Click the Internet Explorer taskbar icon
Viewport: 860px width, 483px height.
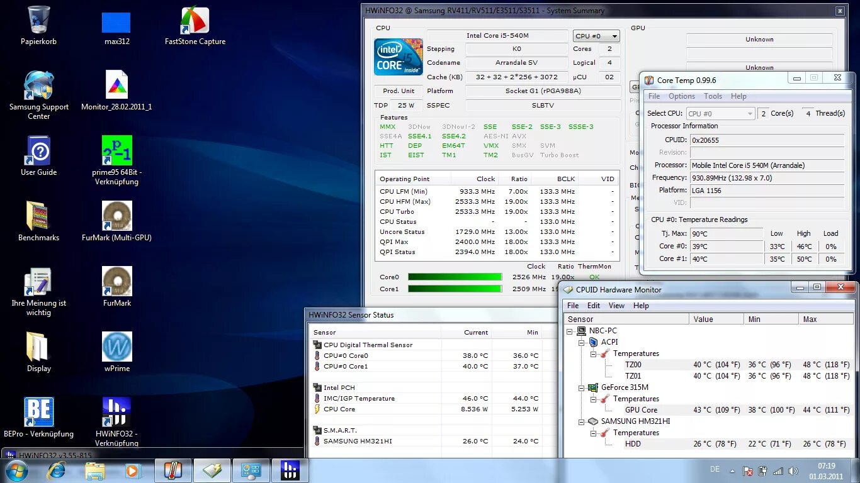point(57,470)
